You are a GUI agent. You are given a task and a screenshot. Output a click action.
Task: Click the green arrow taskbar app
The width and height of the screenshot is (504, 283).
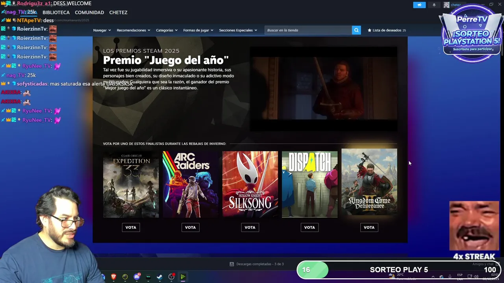pyautogui.click(x=183, y=277)
